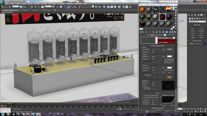Open the Utilities menu in Material Editor
This screenshot has width=207, height=116.
(167, 5)
